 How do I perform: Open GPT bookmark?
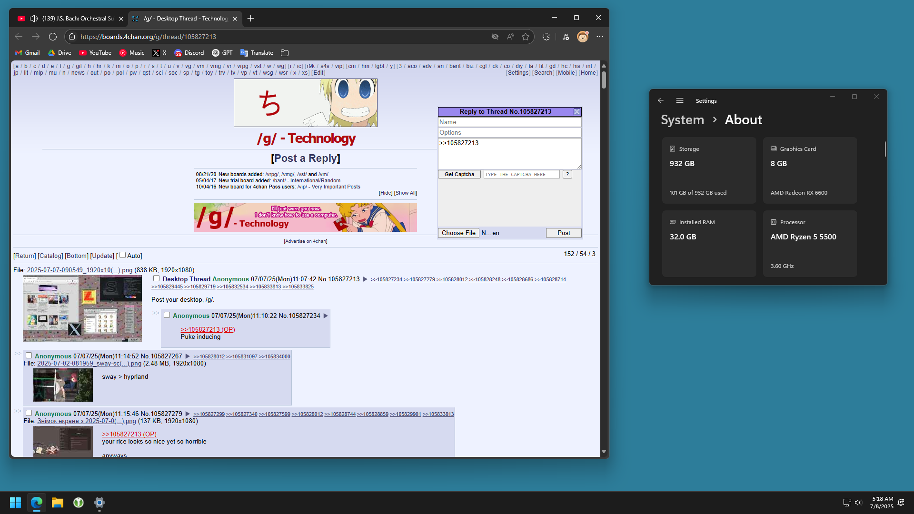(x=222, y=53)
